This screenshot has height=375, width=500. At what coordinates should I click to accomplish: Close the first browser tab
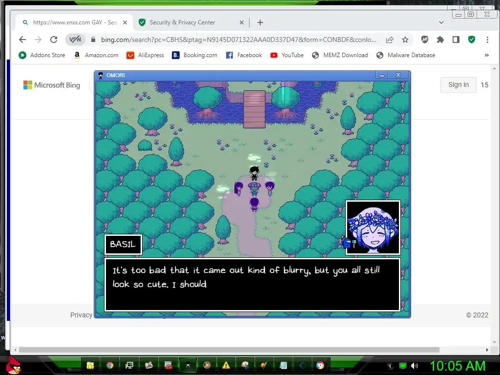coord(125,22)
